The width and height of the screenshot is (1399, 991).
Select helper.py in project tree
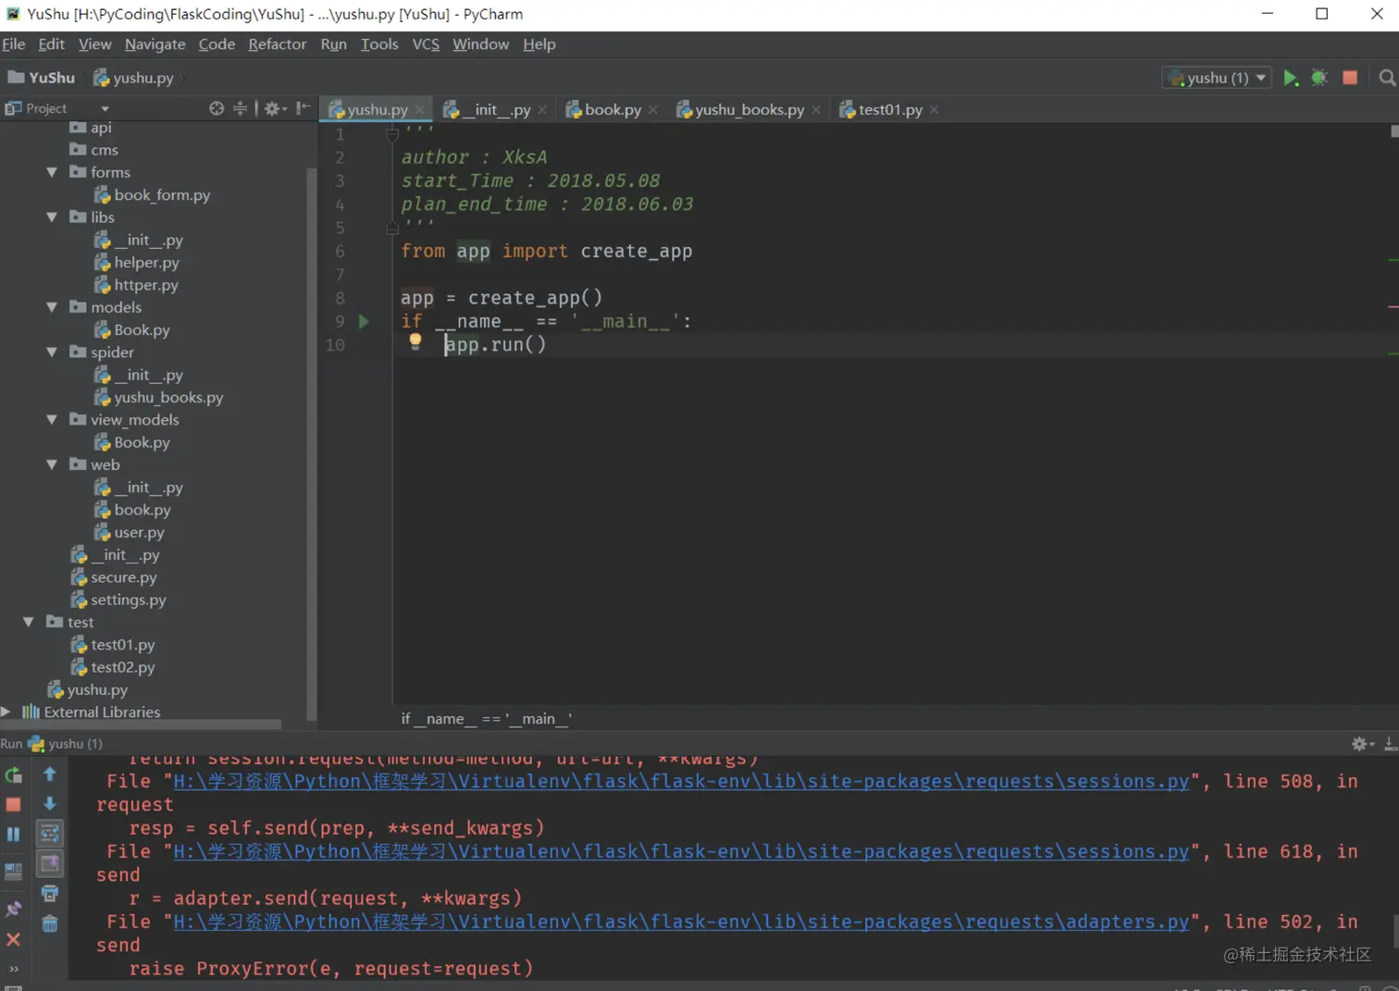coord(137,263)
